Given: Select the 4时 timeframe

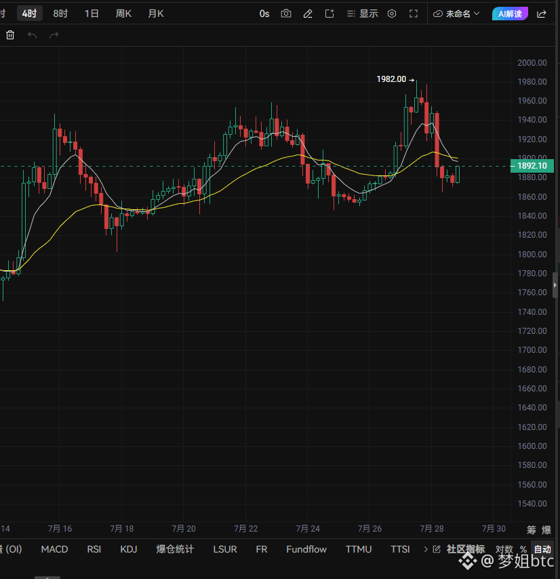Looking at the screenshot, I should click(x=30, y=14).
